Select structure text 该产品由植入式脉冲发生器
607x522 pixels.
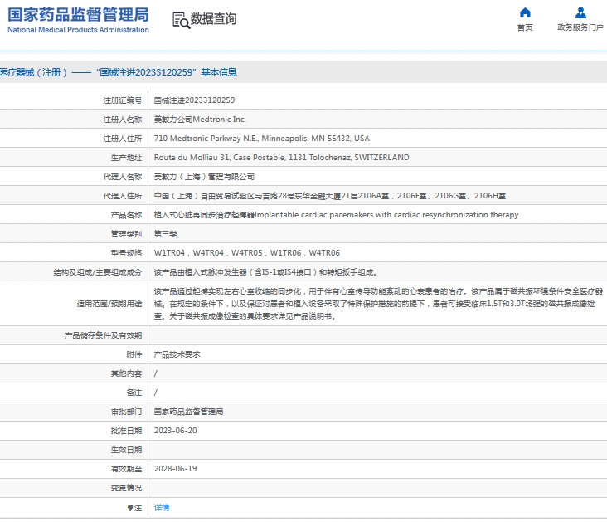pyautogui.click(x=265, y=272)
